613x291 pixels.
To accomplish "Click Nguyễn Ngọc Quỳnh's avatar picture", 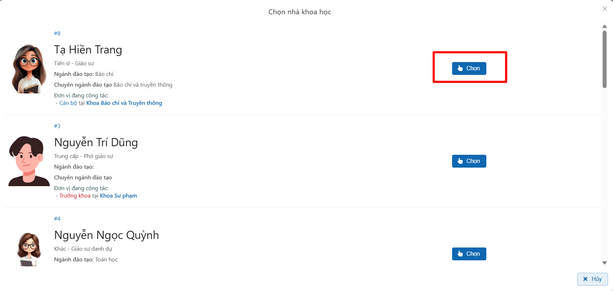I will pyautogui.click(x=29, y=249).
